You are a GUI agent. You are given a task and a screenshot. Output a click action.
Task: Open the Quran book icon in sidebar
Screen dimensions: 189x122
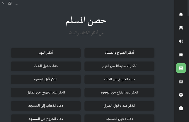pos(181,28)
